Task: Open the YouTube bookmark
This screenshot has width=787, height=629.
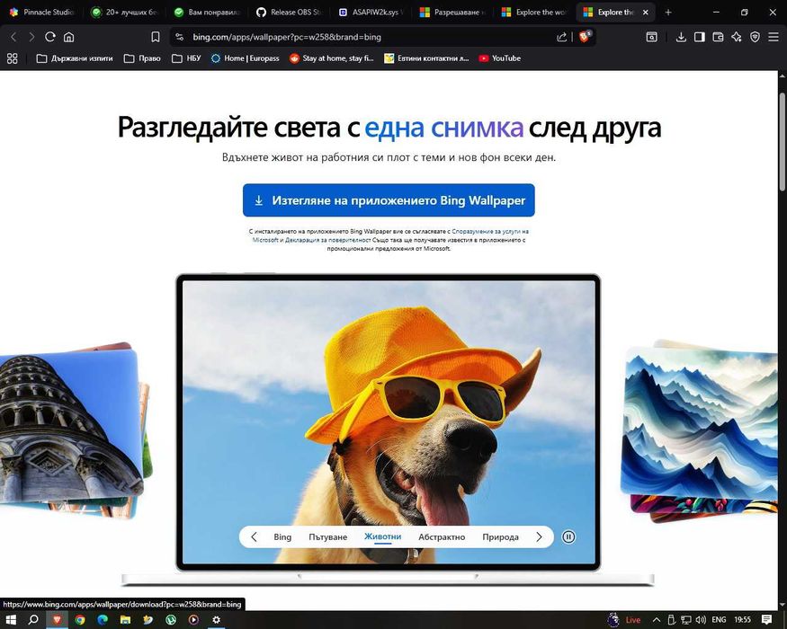Action: pyautogui.click(x=500, y=58)
